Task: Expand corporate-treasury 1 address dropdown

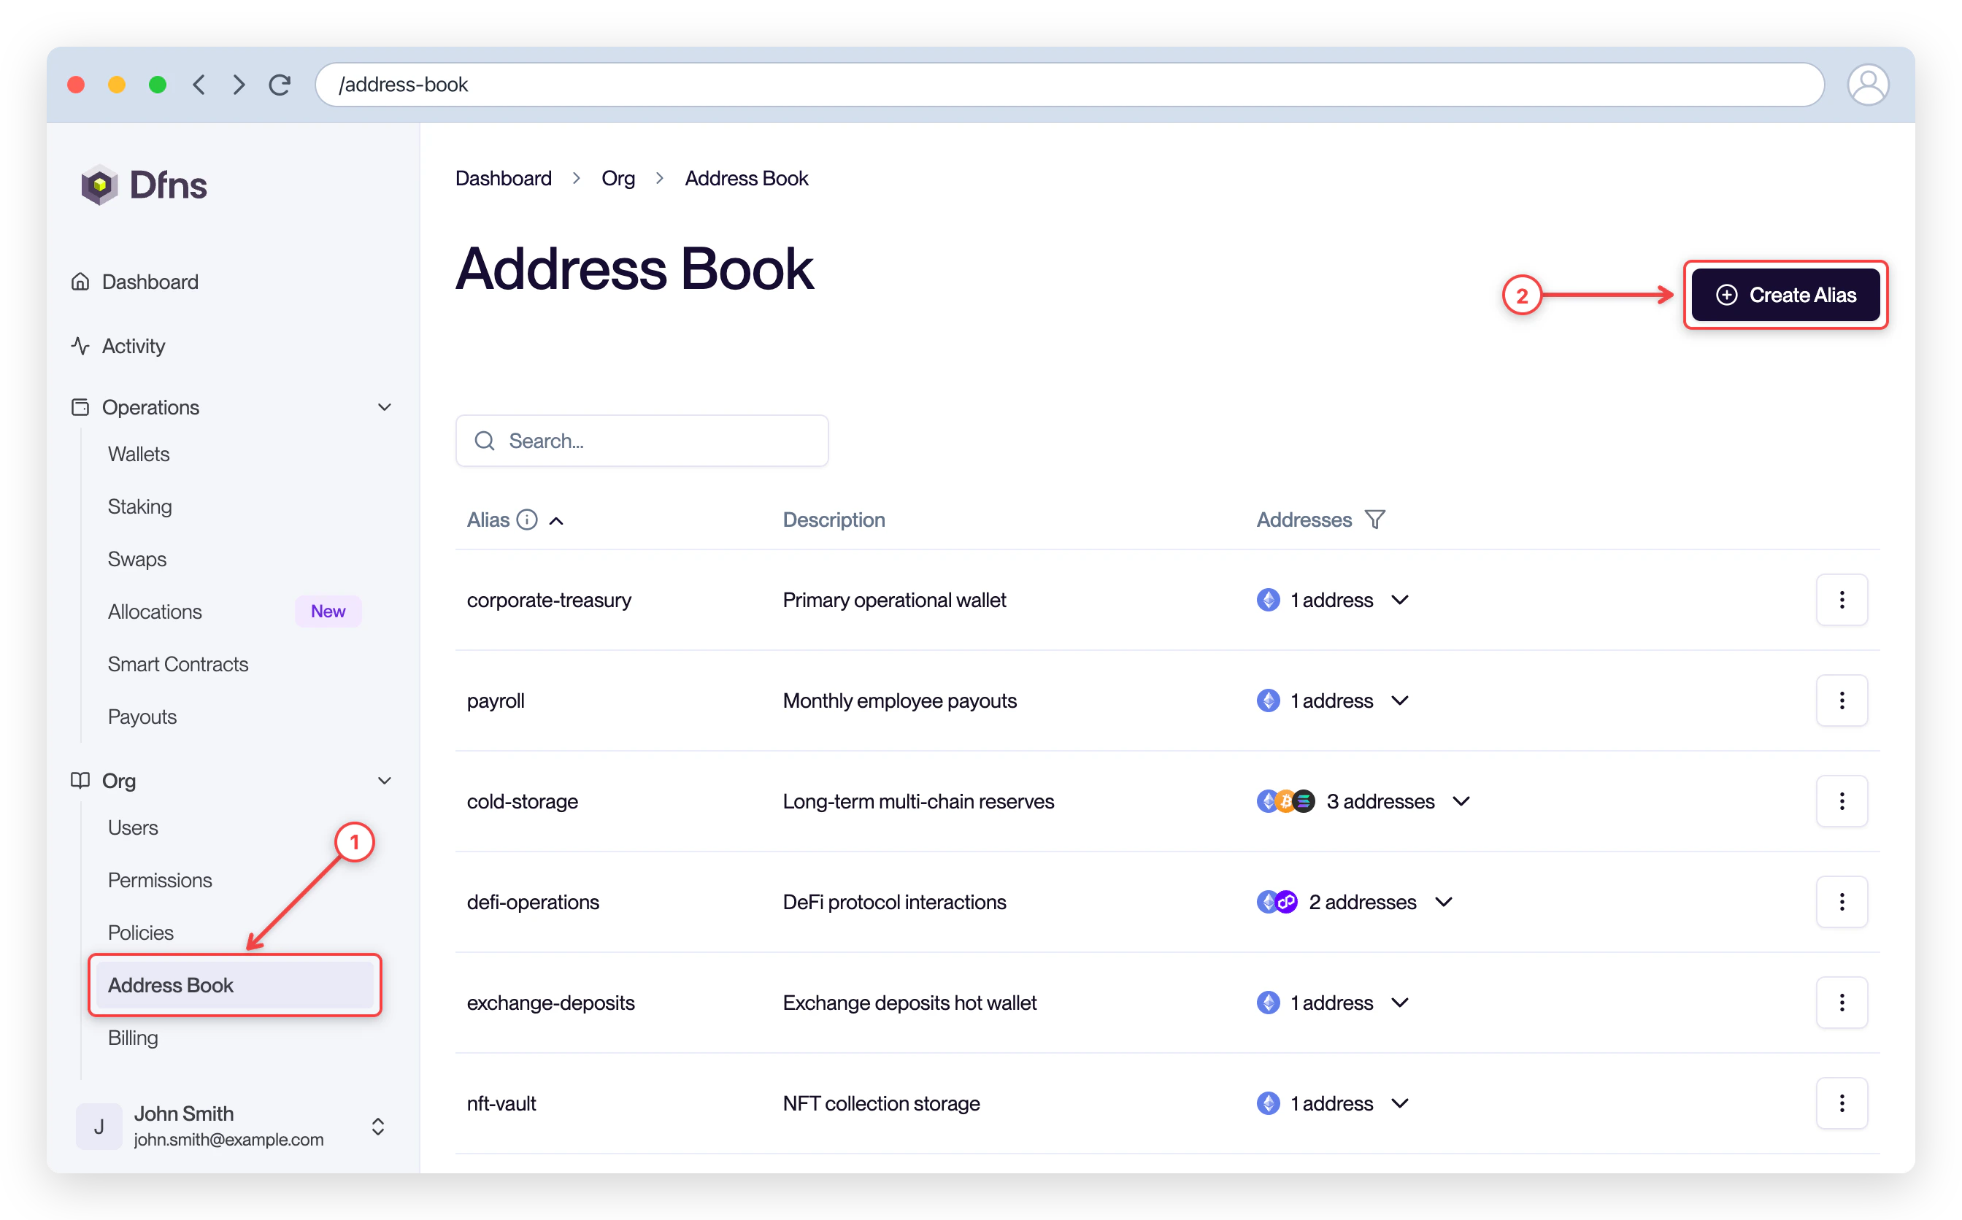Action: coord(1399,600)
